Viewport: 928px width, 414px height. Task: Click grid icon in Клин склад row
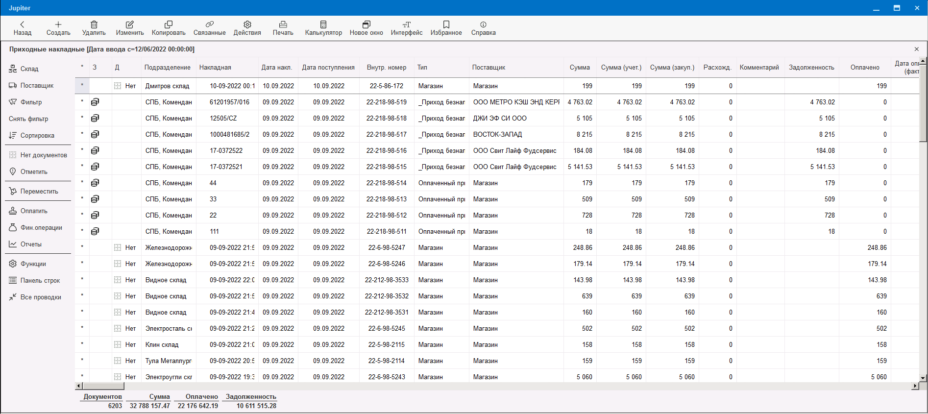[x=118, y=344]
